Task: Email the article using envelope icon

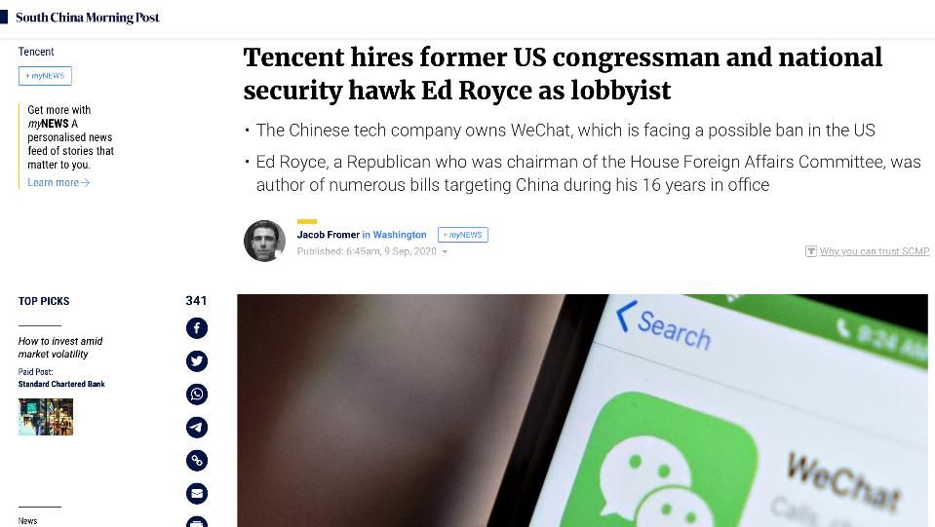Action: (x=197, y=494)
